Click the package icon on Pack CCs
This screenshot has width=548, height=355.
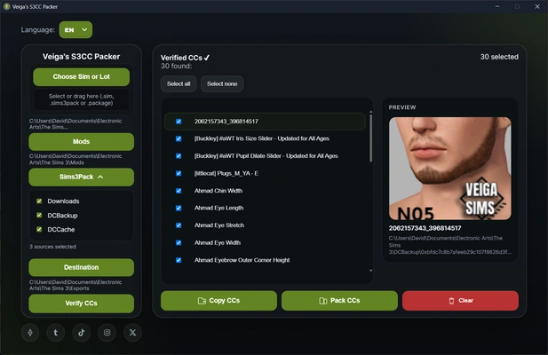tap(323, 301)
